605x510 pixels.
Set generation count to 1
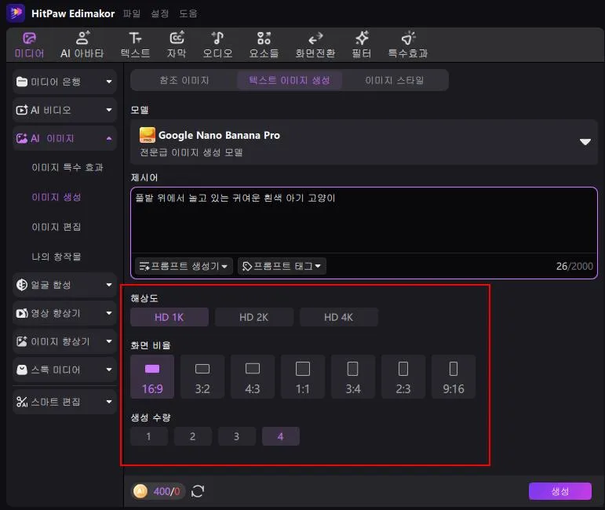[149, 436]
